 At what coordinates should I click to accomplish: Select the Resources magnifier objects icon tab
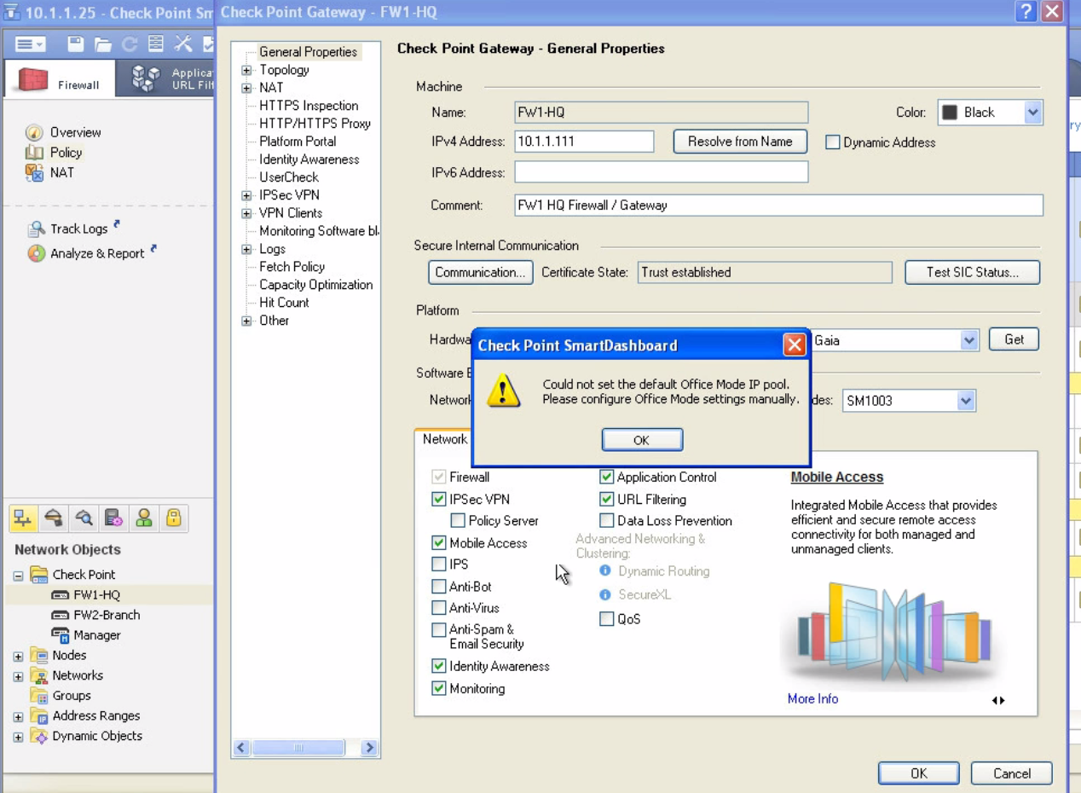(x=84, y=518)
